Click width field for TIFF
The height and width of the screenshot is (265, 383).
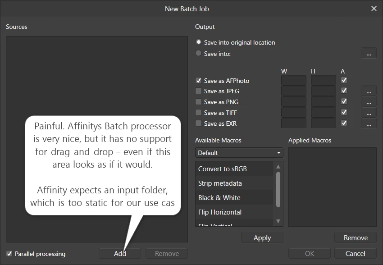coord(294,112)
